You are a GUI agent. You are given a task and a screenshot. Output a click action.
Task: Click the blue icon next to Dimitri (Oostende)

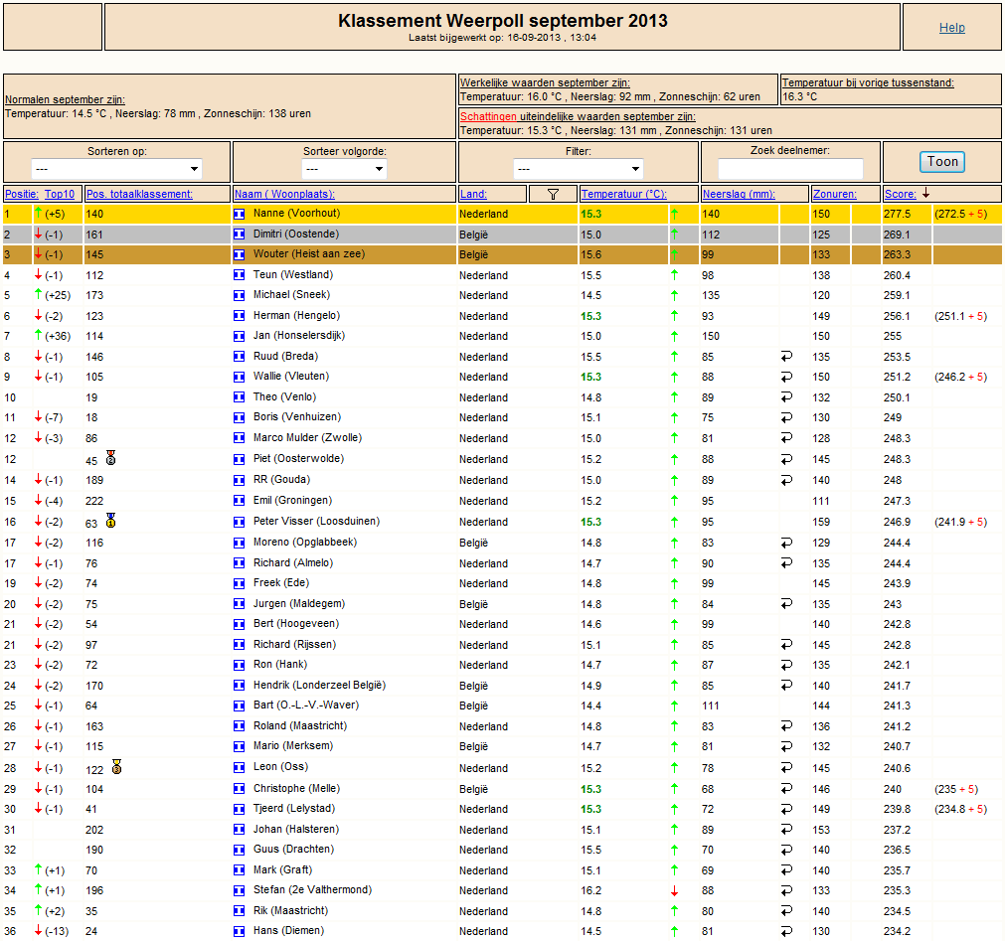click(239, 235)
